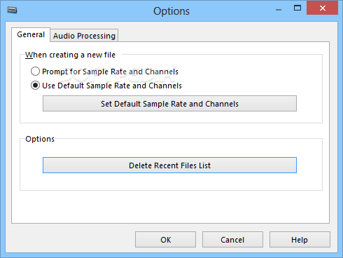
Task: Click the Delete Recent Files List button
Action: [x=169, y=165]
